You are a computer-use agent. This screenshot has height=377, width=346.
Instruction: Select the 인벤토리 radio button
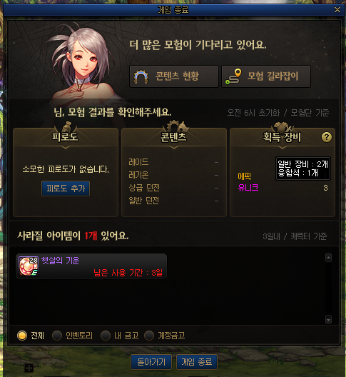(57, 336)
